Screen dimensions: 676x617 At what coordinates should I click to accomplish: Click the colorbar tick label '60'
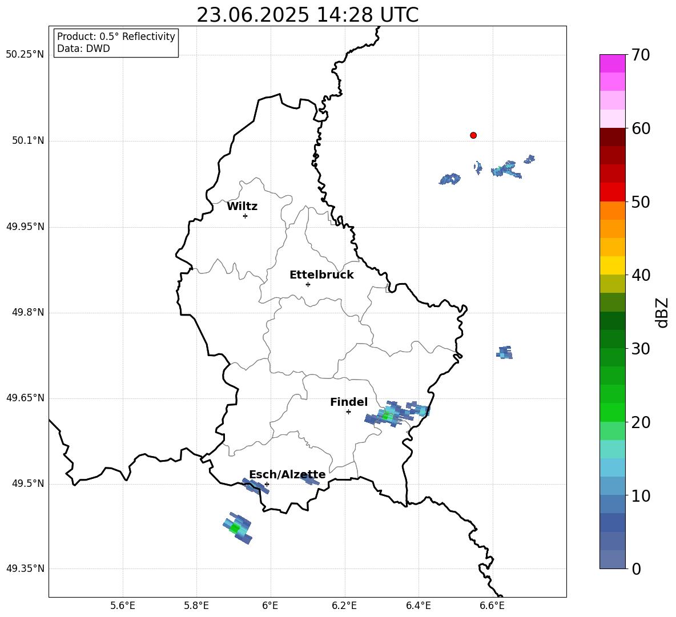tap(641, 128)
